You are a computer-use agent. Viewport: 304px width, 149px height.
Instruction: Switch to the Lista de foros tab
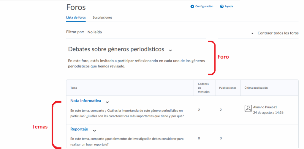[x=76, y=17]
